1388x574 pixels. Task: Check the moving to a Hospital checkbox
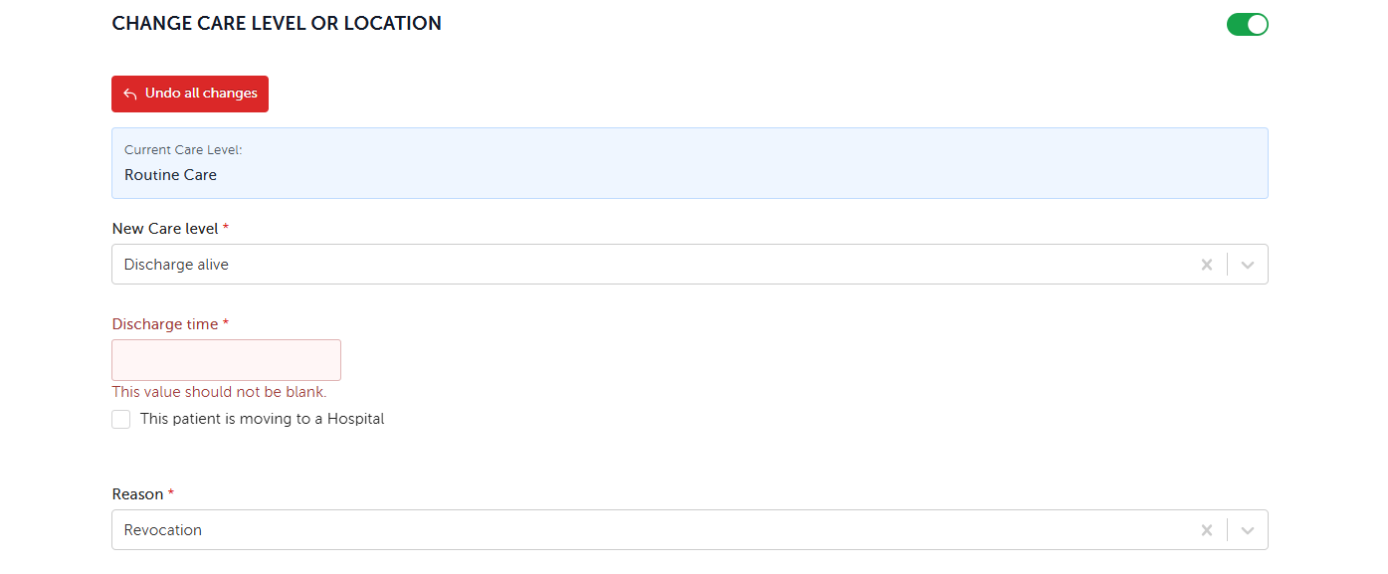point(121,419)
